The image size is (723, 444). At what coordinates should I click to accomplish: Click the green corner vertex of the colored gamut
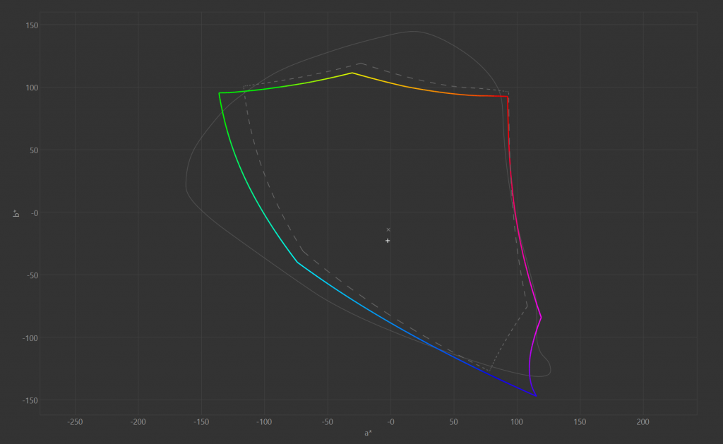(x=220, y=93)
